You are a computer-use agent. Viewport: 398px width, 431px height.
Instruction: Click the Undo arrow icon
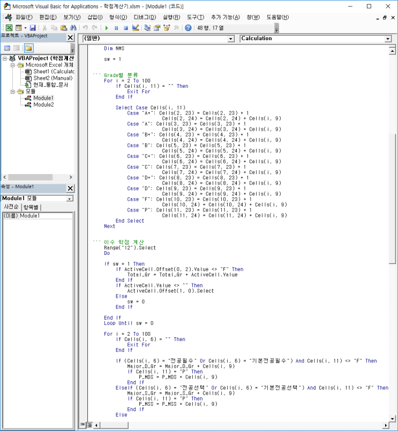pyautogui.click(x=85, y=28)
